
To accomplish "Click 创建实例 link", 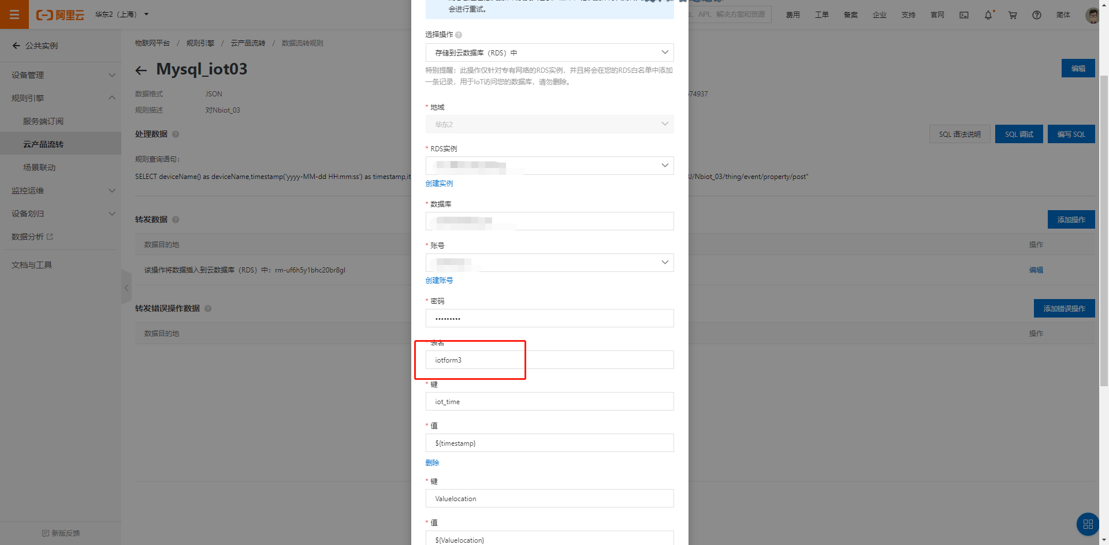I will click(440, 184).
